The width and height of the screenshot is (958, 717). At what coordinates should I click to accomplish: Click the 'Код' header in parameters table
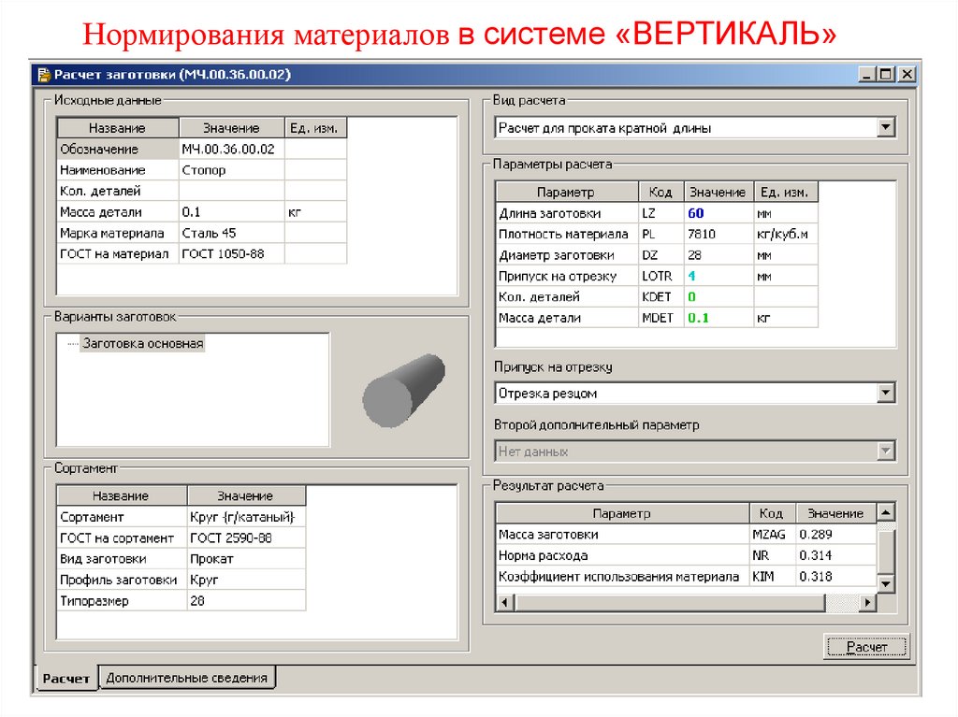pos(660,193)
